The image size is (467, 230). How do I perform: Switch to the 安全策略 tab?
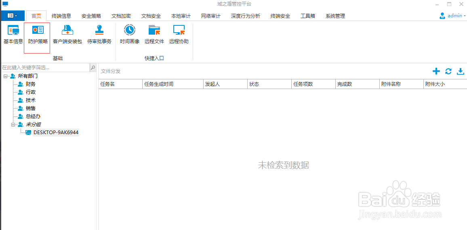(91, 16)
